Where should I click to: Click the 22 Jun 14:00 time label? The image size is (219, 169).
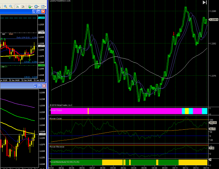click(x=14, y=80)
